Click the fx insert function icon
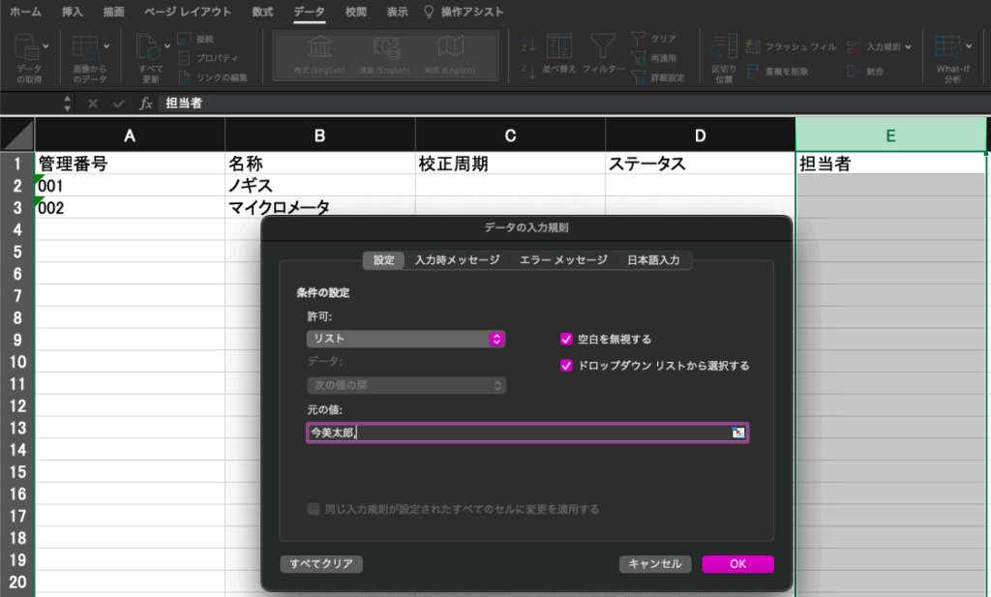Image resolution: width=991 pixels, height=597 pixels. click(x=146, y=103)
